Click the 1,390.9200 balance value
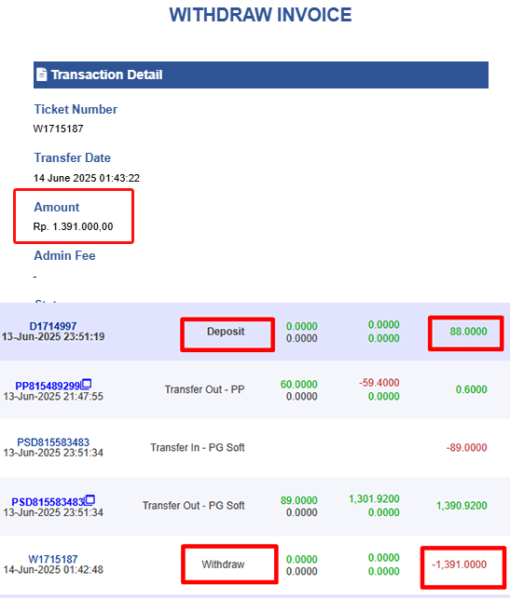 point(462,506)
